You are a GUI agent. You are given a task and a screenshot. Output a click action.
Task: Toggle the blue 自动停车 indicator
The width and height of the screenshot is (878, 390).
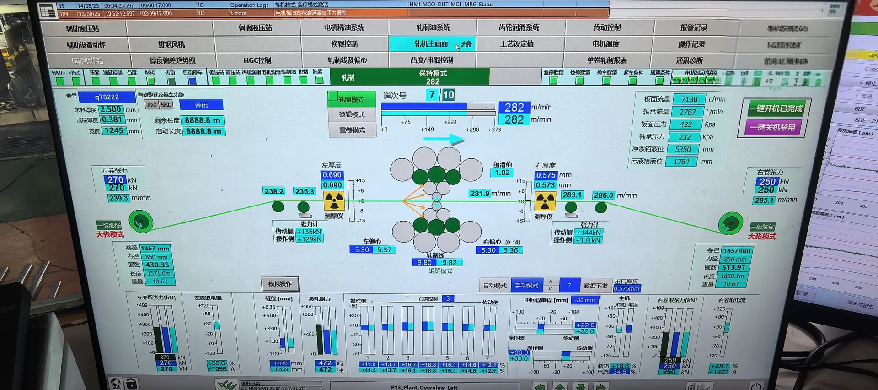coord(192,81)
